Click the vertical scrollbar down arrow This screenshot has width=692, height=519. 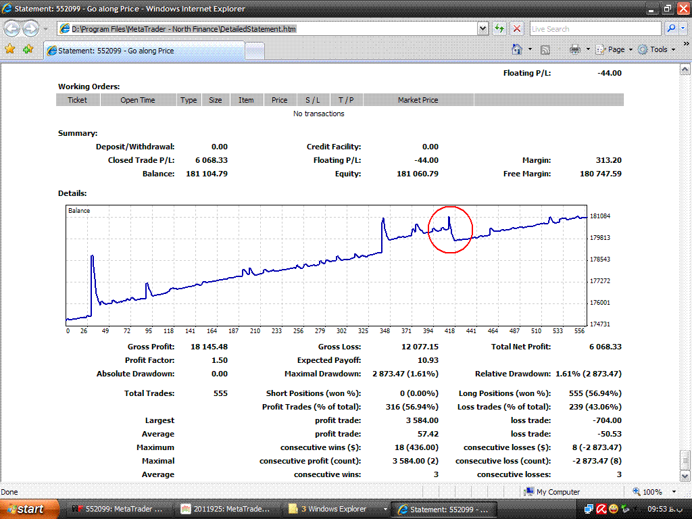[685, 476]
